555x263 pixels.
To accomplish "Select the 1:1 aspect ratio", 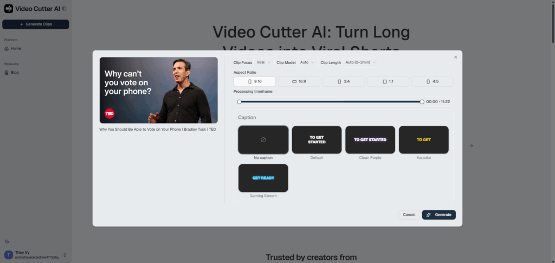I will [388, 81].
